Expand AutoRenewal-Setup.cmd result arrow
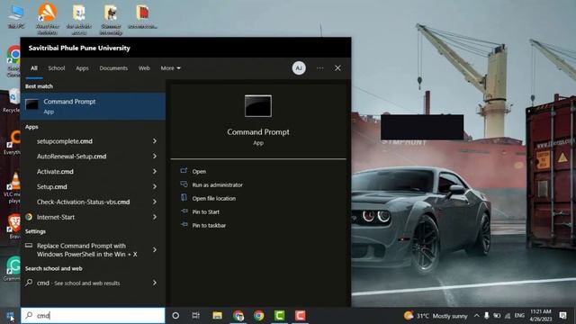Image resolution: width=576 pixels, height=324 pixels. 155,156
